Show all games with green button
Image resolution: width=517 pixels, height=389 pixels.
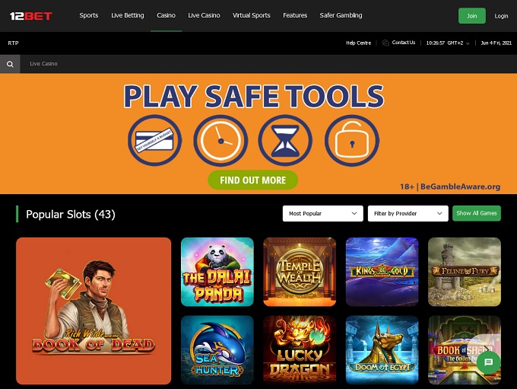coord(477,213)
